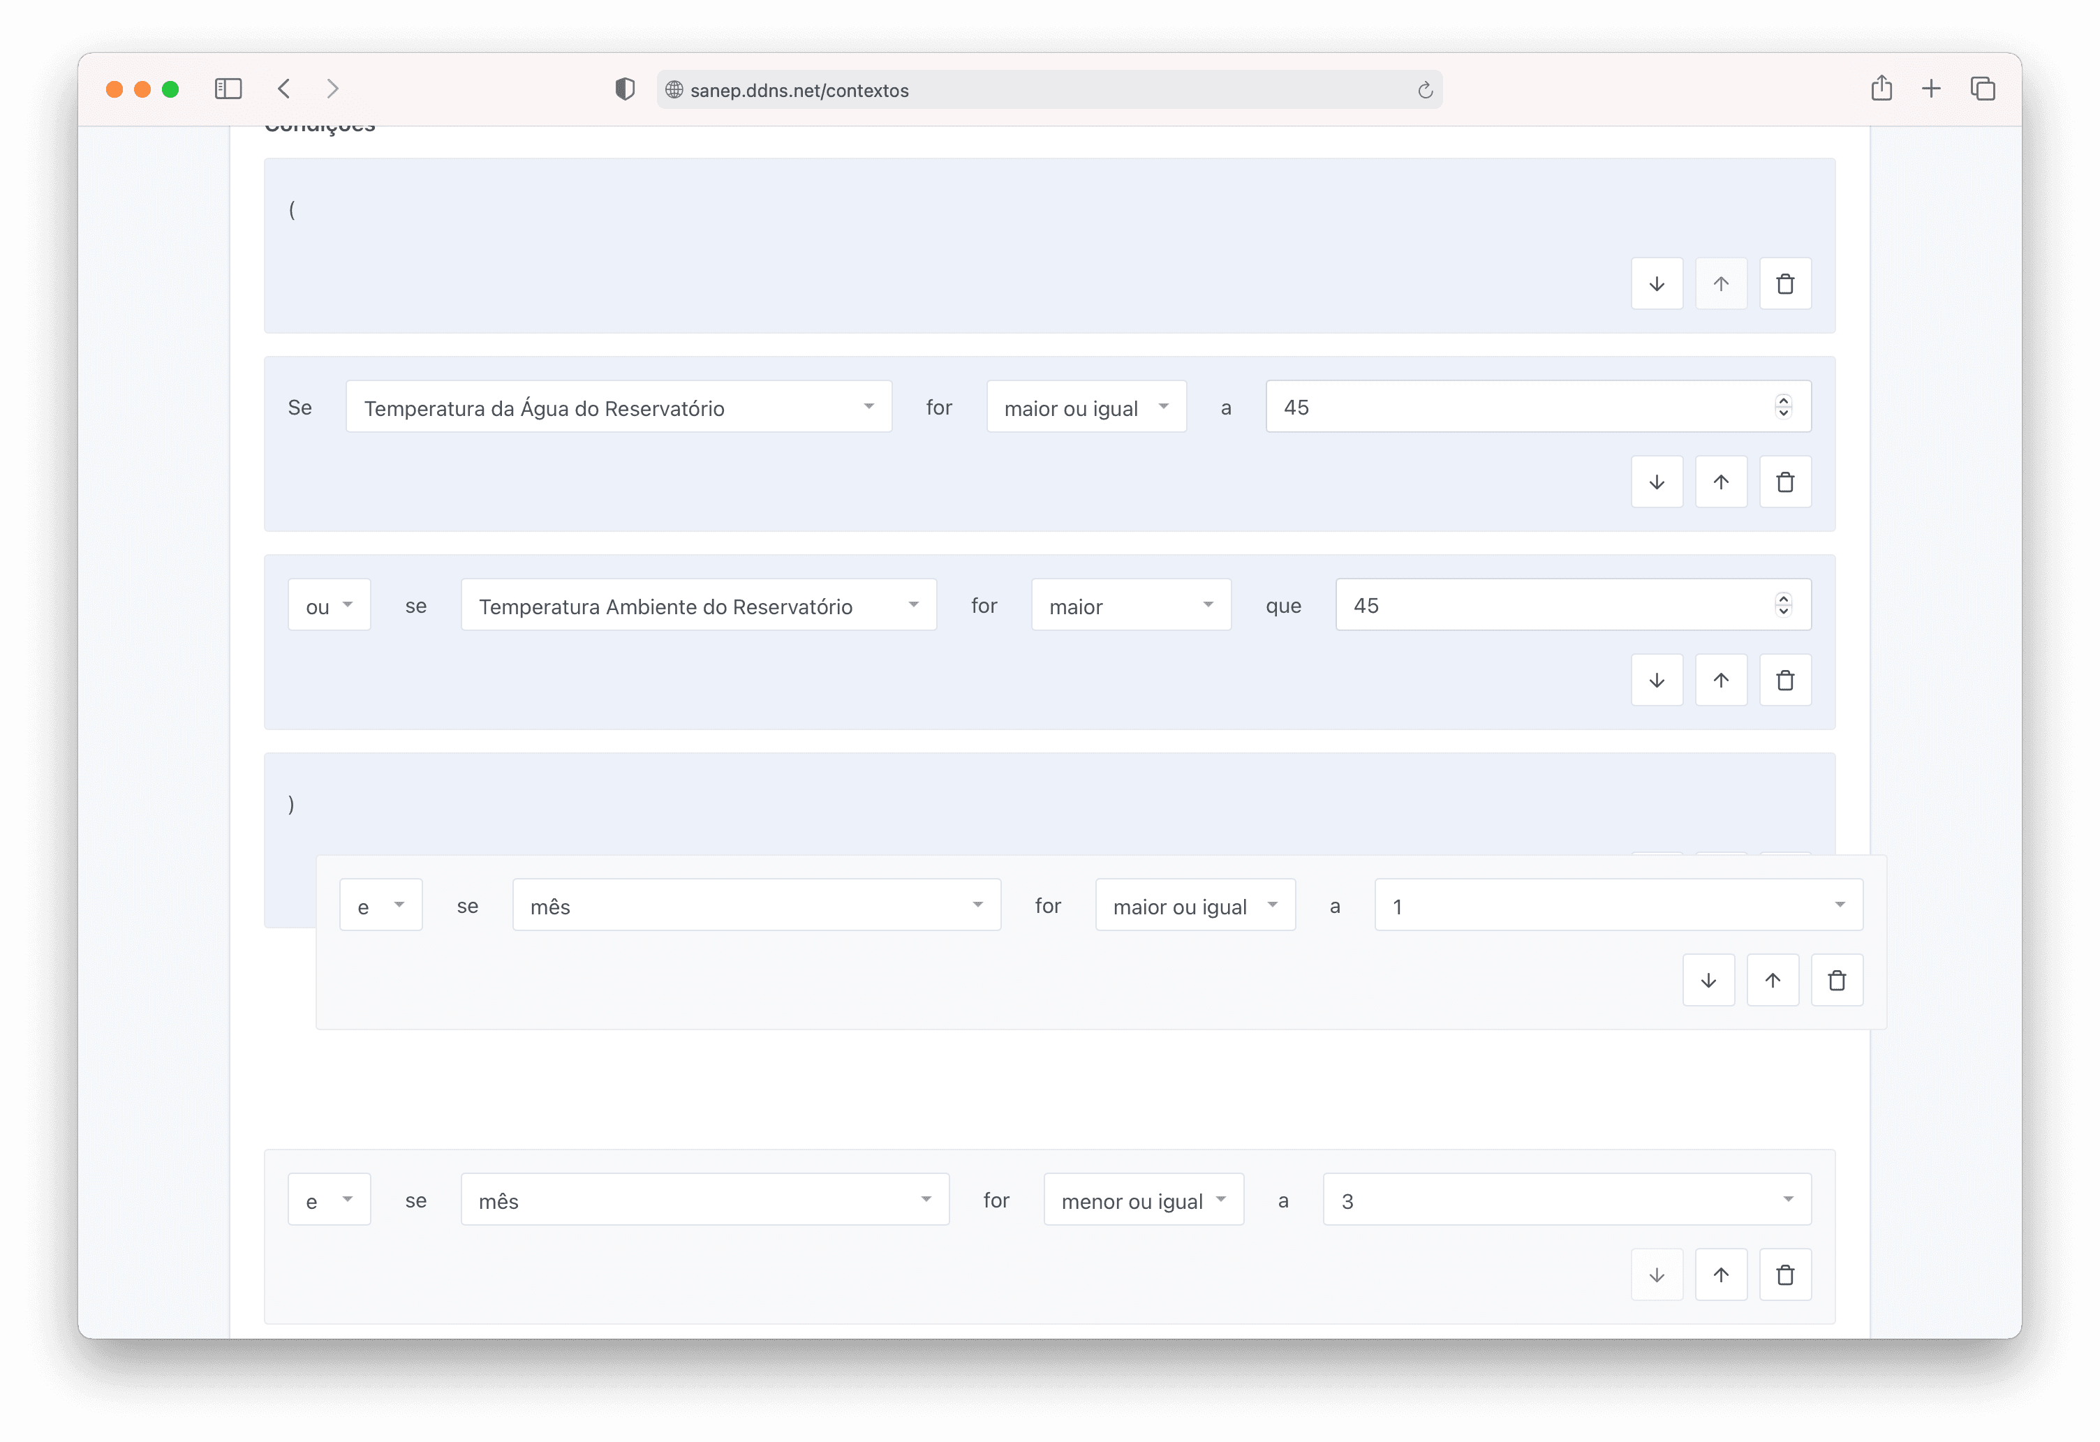2100x1442 pixels.
Task: Reload the page in Safari
Action: [x=1425, y=90]
